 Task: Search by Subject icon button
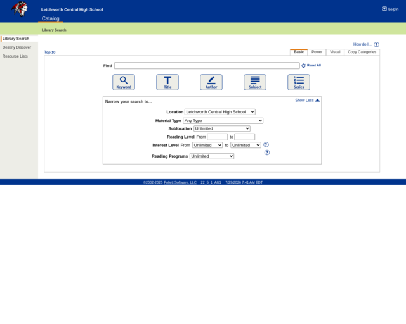point(255,82)
